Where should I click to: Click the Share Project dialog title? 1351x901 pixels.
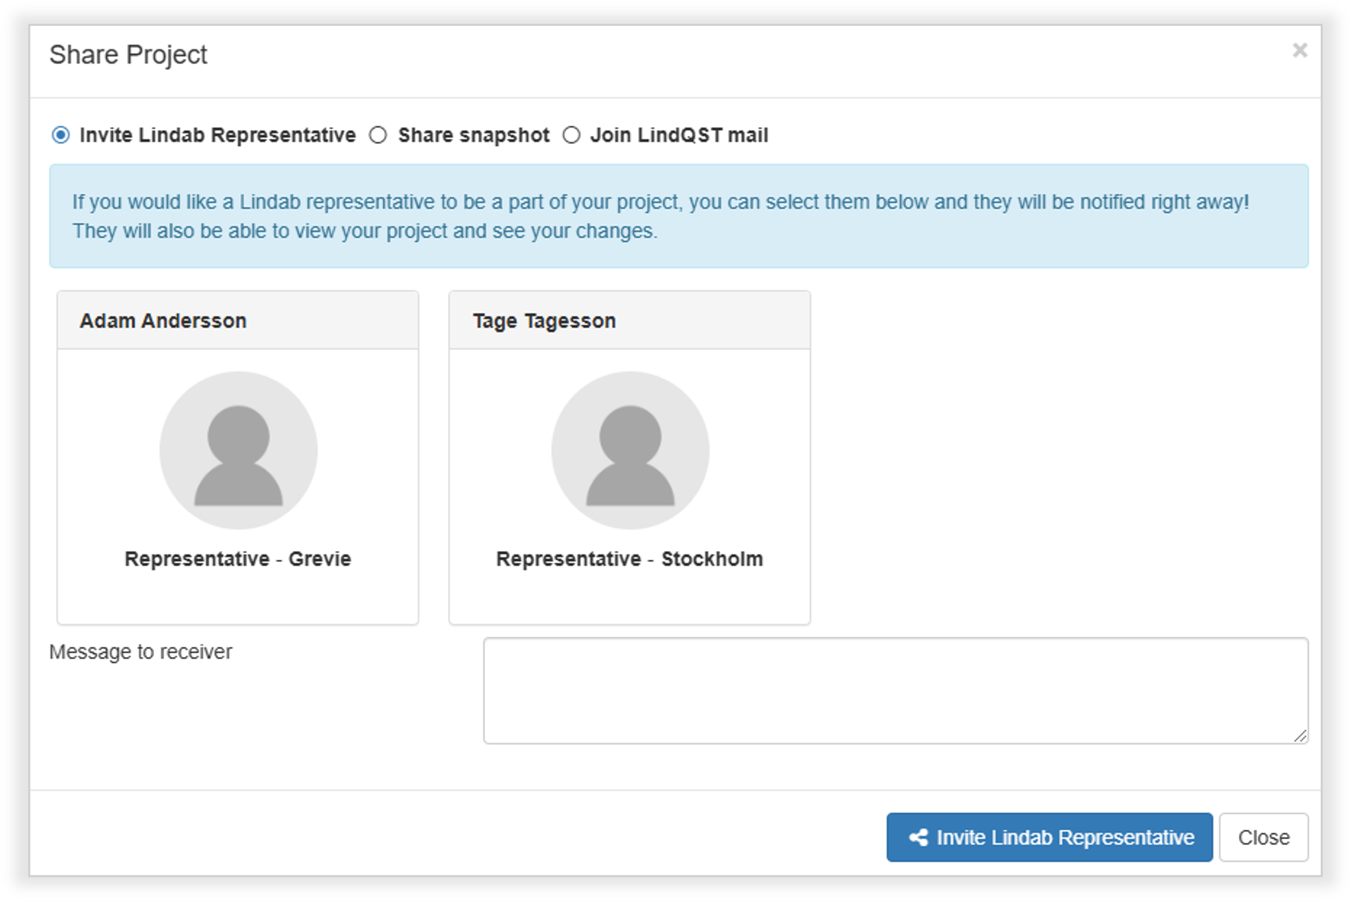point(128,55)
